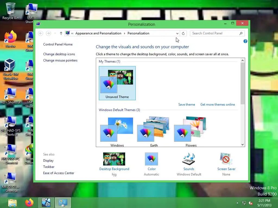This screenshot has height=208, width=278.
Task: Open the recent locations dropdown arrow
Action: pos(55,33)
